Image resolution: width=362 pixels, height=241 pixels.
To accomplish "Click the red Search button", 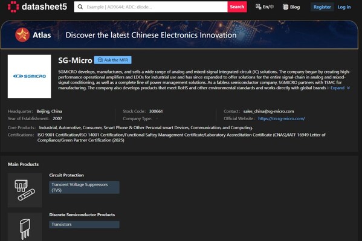I will (x=237, y=7).
